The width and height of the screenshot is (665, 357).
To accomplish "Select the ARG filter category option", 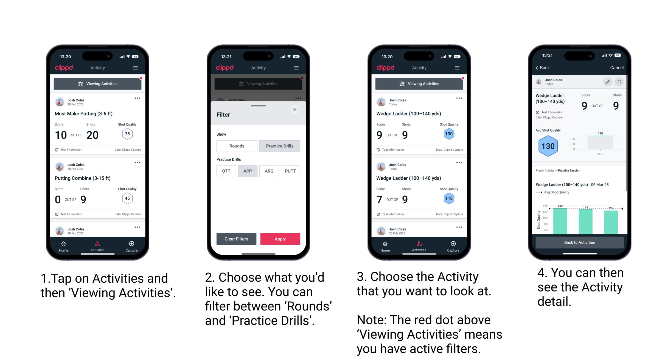I will pos(269,171).
